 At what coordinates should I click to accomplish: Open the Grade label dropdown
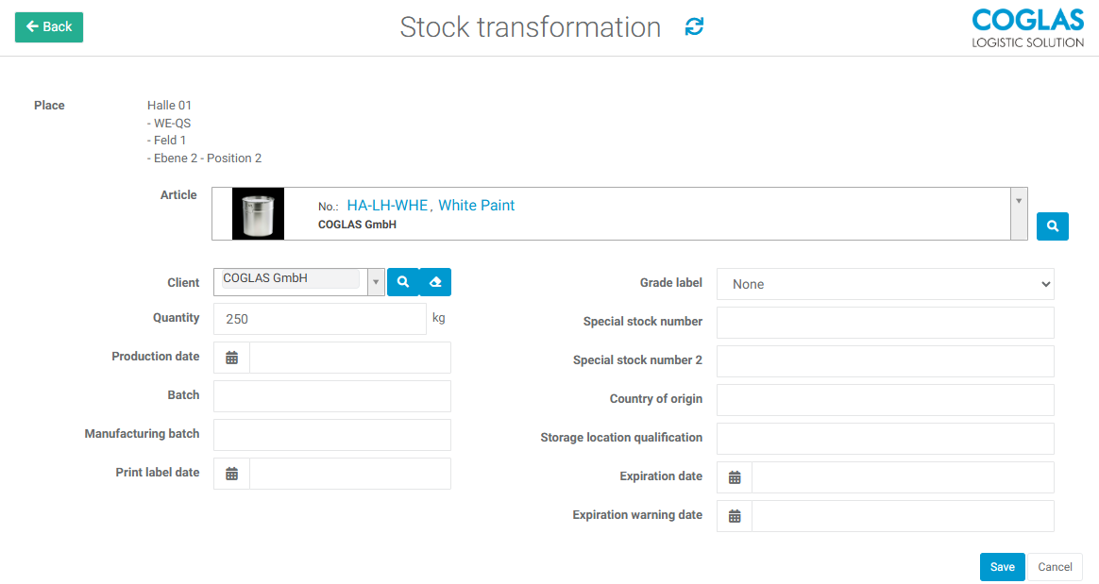885,284
